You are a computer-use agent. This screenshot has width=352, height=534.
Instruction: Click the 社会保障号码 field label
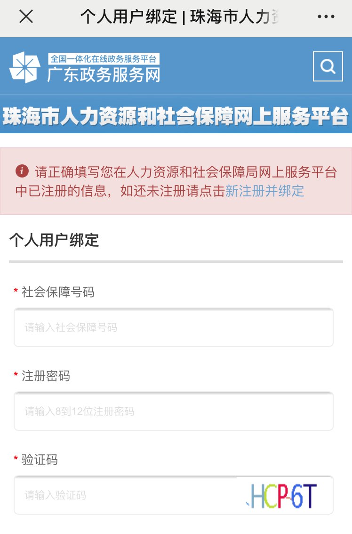[58, 292]
